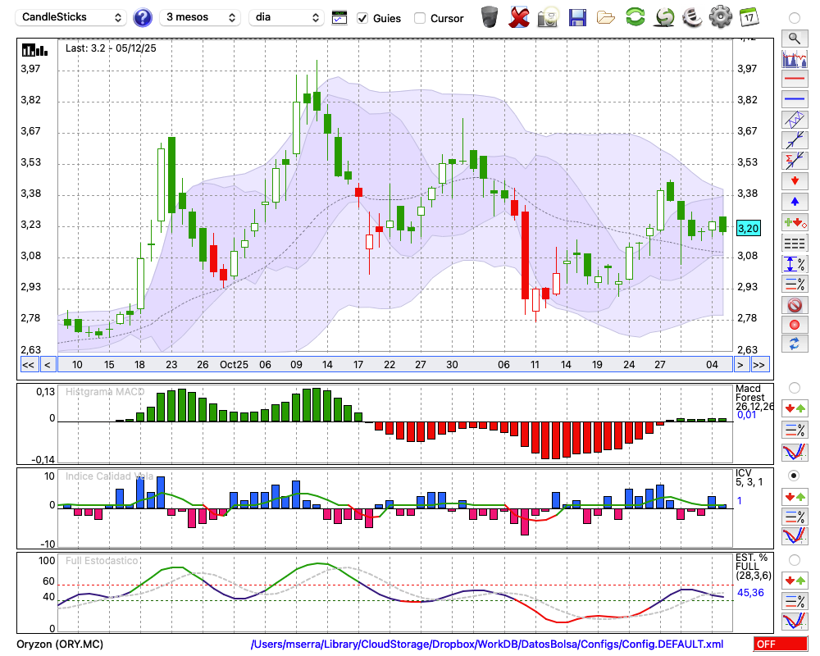Click the trash can icon in toolbar
This screenshot has width=820, height=656.
tap(490, 16)
